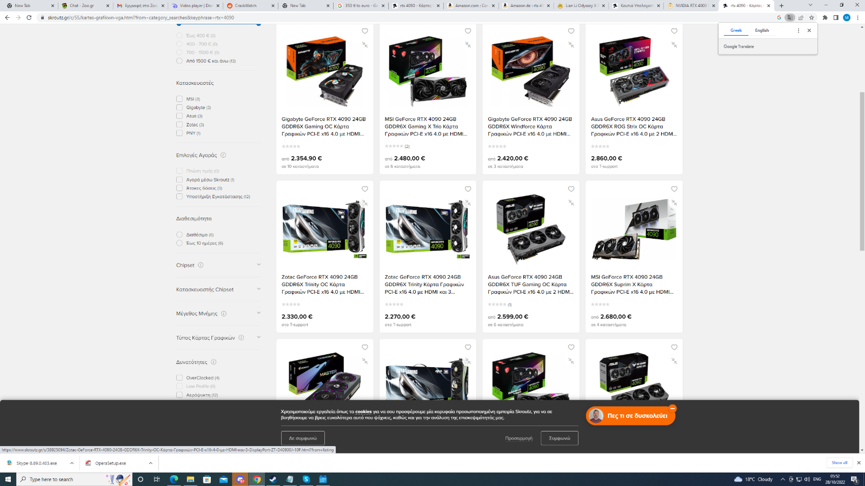The height and width of the screenshot is (486, 865).
Task: Select Από 1500 € και άνω price range
Action: [x=179, y=61]
